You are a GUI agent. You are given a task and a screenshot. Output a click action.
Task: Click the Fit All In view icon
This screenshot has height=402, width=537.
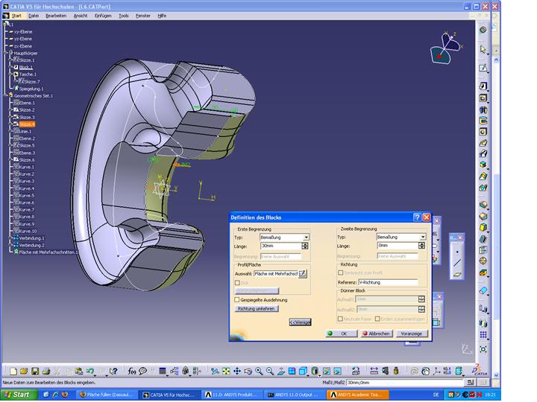(226, 371)
